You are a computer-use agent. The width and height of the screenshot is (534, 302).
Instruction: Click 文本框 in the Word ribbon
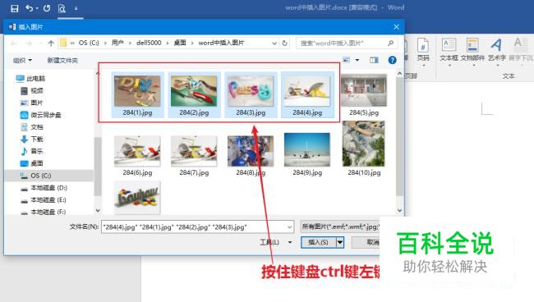tap(449, 50)
